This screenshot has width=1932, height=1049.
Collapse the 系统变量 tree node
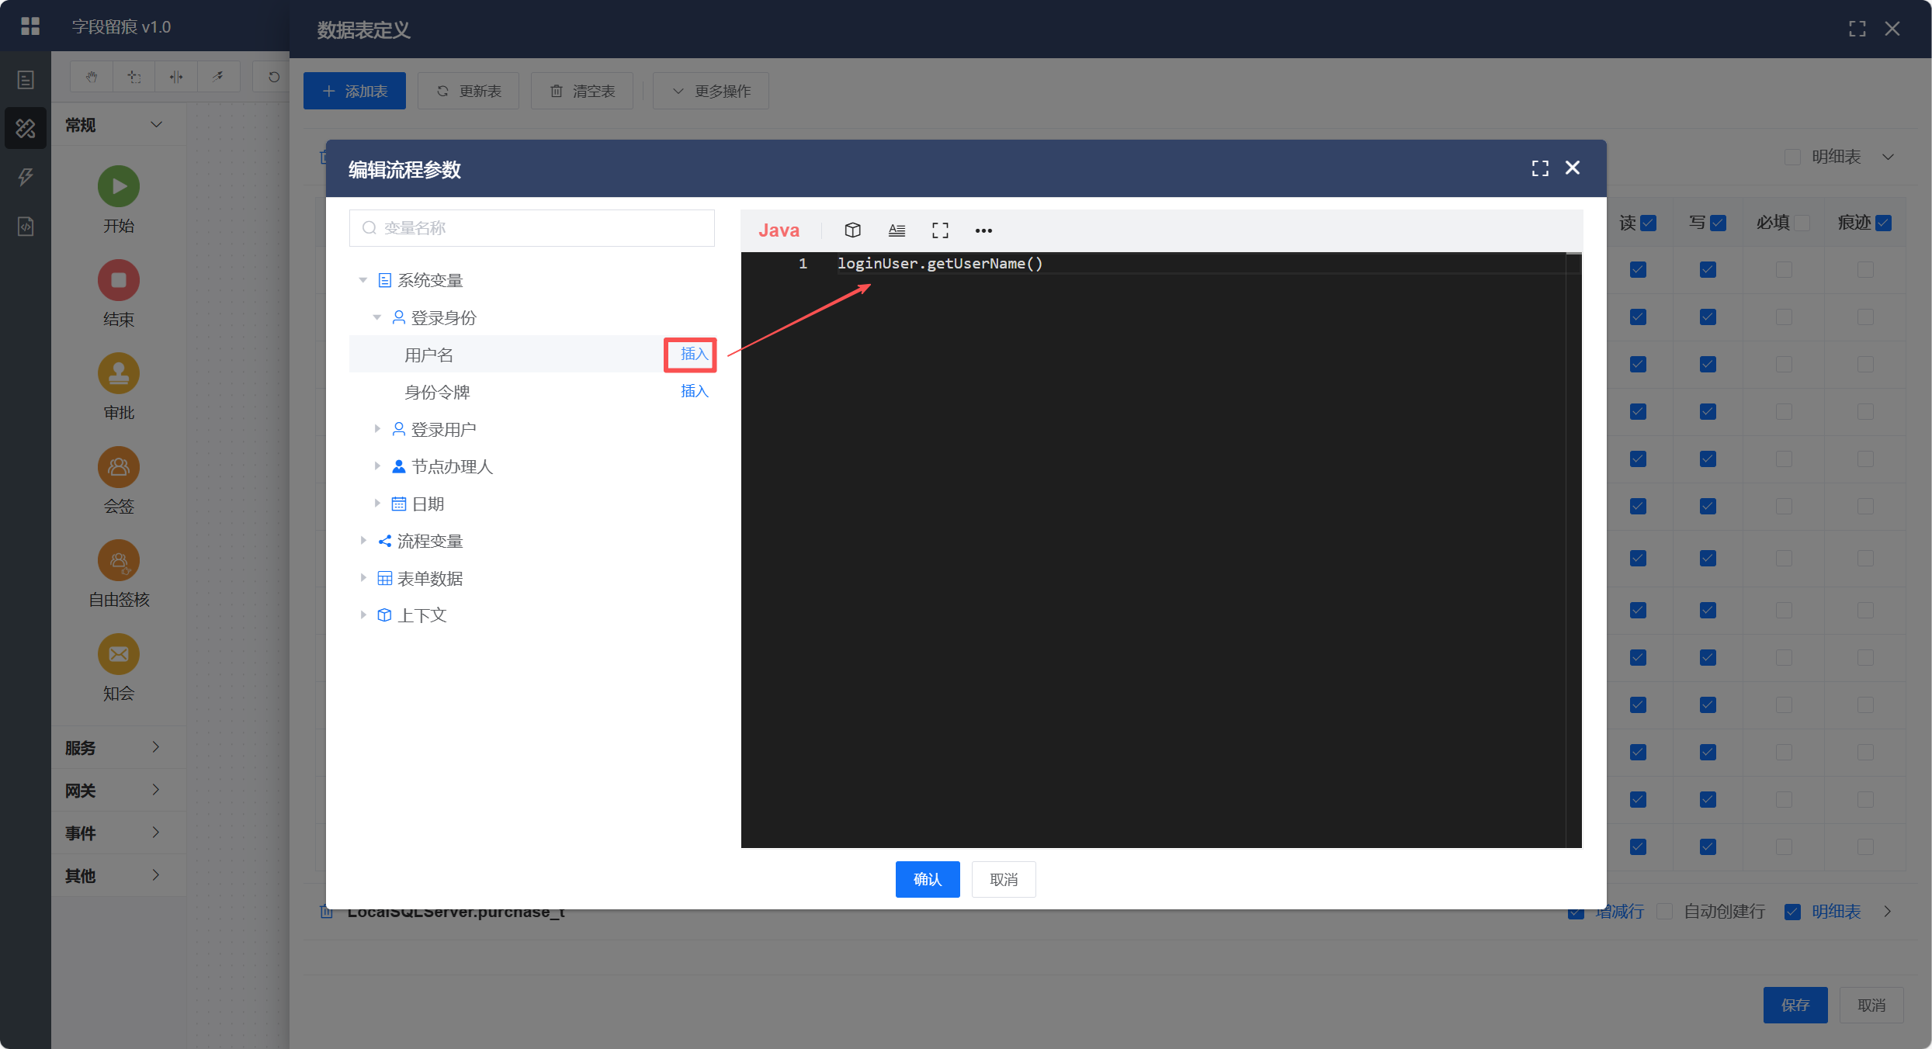tap(362, 280)
